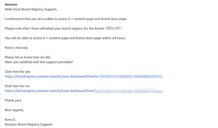
Task: Click the agent name "Kona S."
Action: 10,120
